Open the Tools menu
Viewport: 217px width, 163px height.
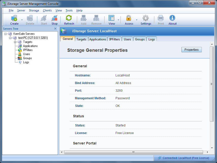click(69, 10)
